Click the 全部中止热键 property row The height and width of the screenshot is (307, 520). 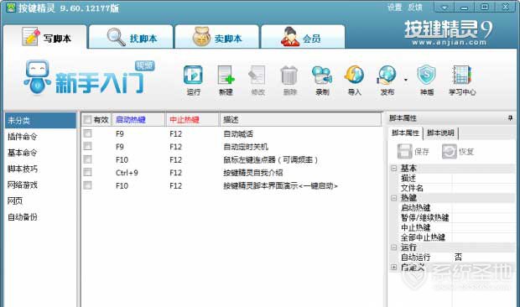pos(456,237)
